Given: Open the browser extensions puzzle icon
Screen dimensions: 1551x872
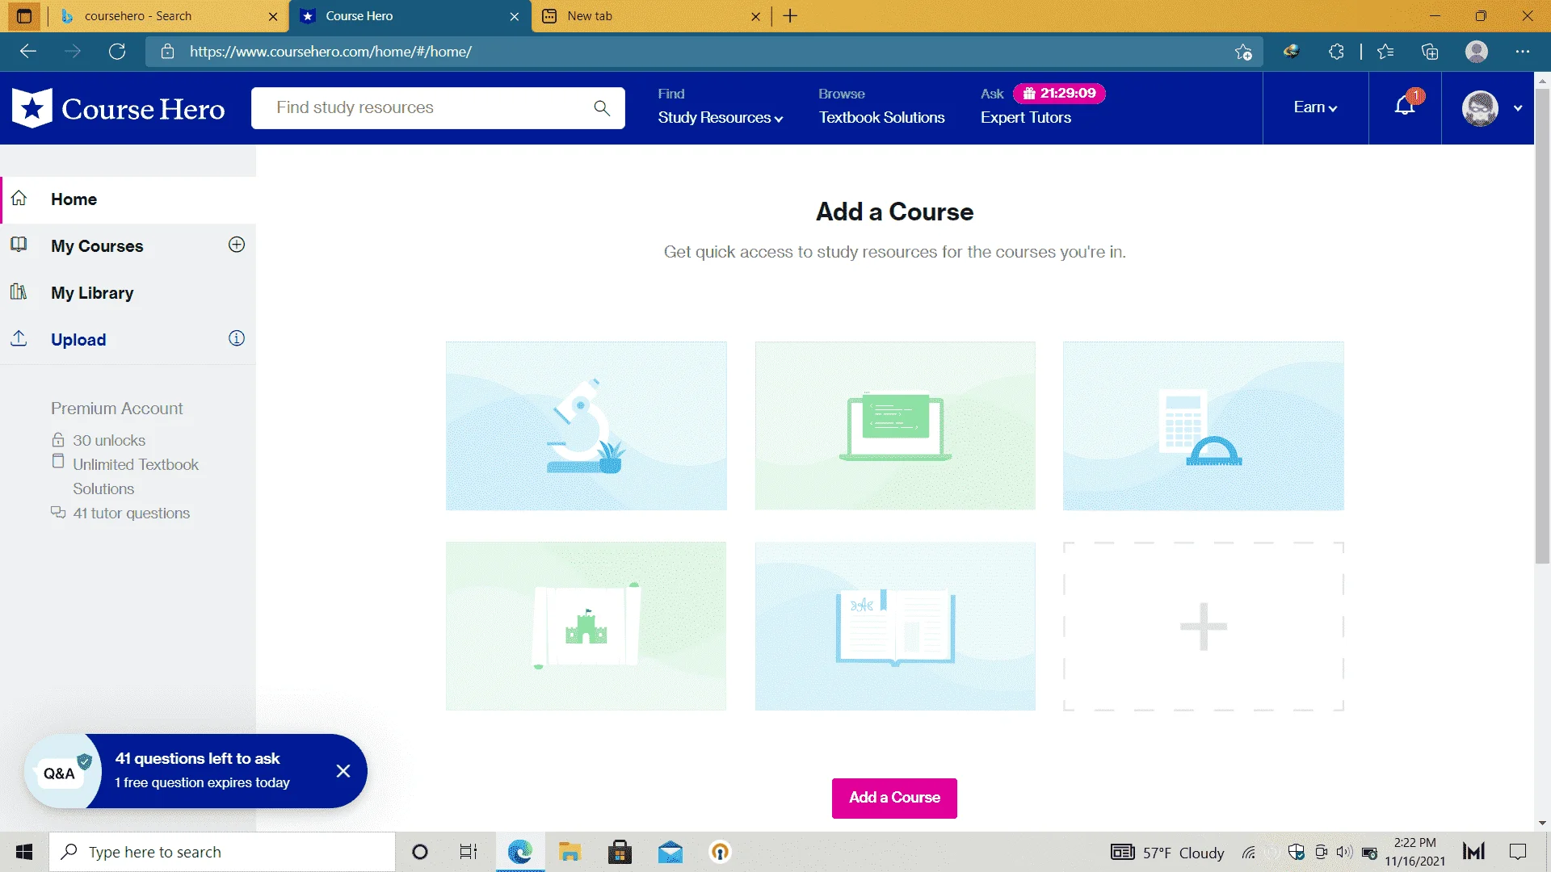Looking at the screenshot, I should (1336, 52).
